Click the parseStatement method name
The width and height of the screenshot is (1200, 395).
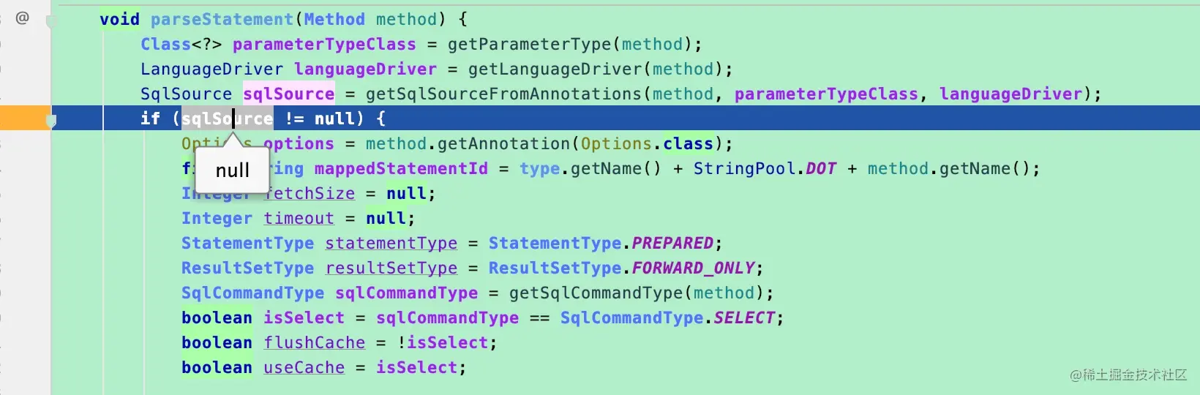(x=222, y=19)
